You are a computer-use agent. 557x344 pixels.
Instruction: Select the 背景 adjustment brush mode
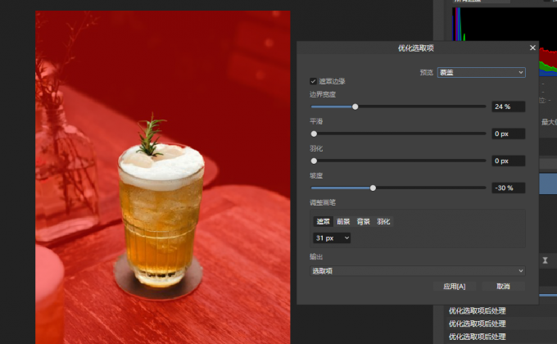coord(363,221)
